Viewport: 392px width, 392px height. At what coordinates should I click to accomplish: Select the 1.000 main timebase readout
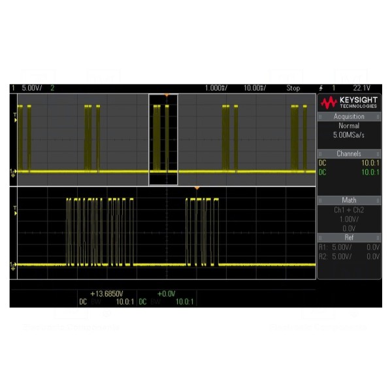216,88
